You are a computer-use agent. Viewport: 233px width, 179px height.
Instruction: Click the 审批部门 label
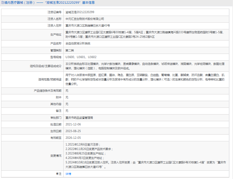tap(56, 118)
